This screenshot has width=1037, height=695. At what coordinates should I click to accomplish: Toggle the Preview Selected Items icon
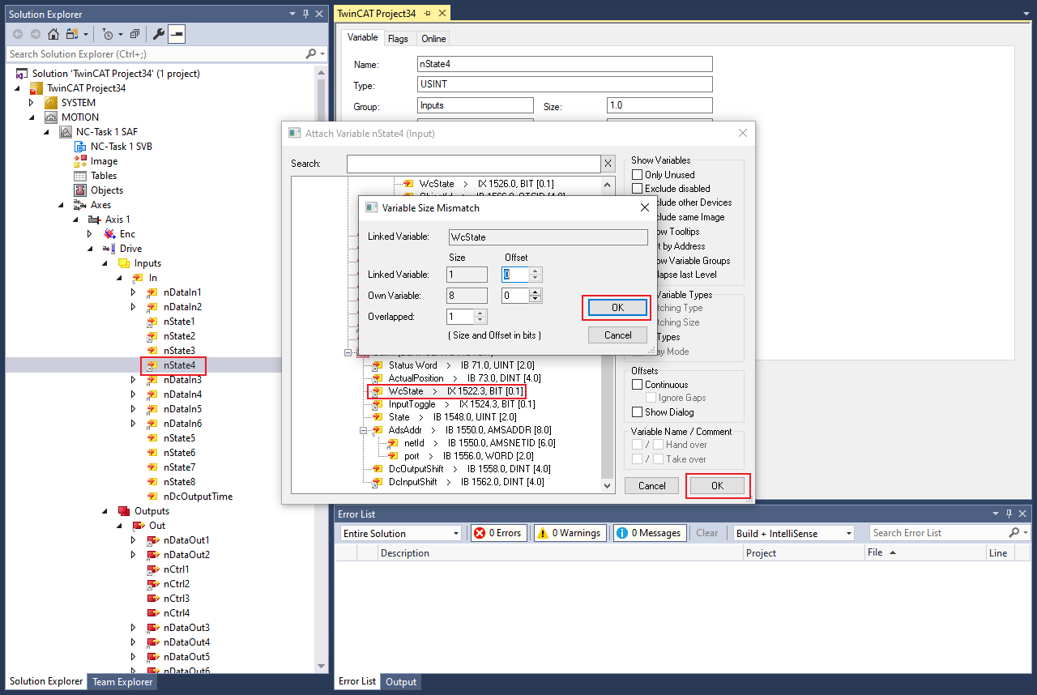click(177, 34)
